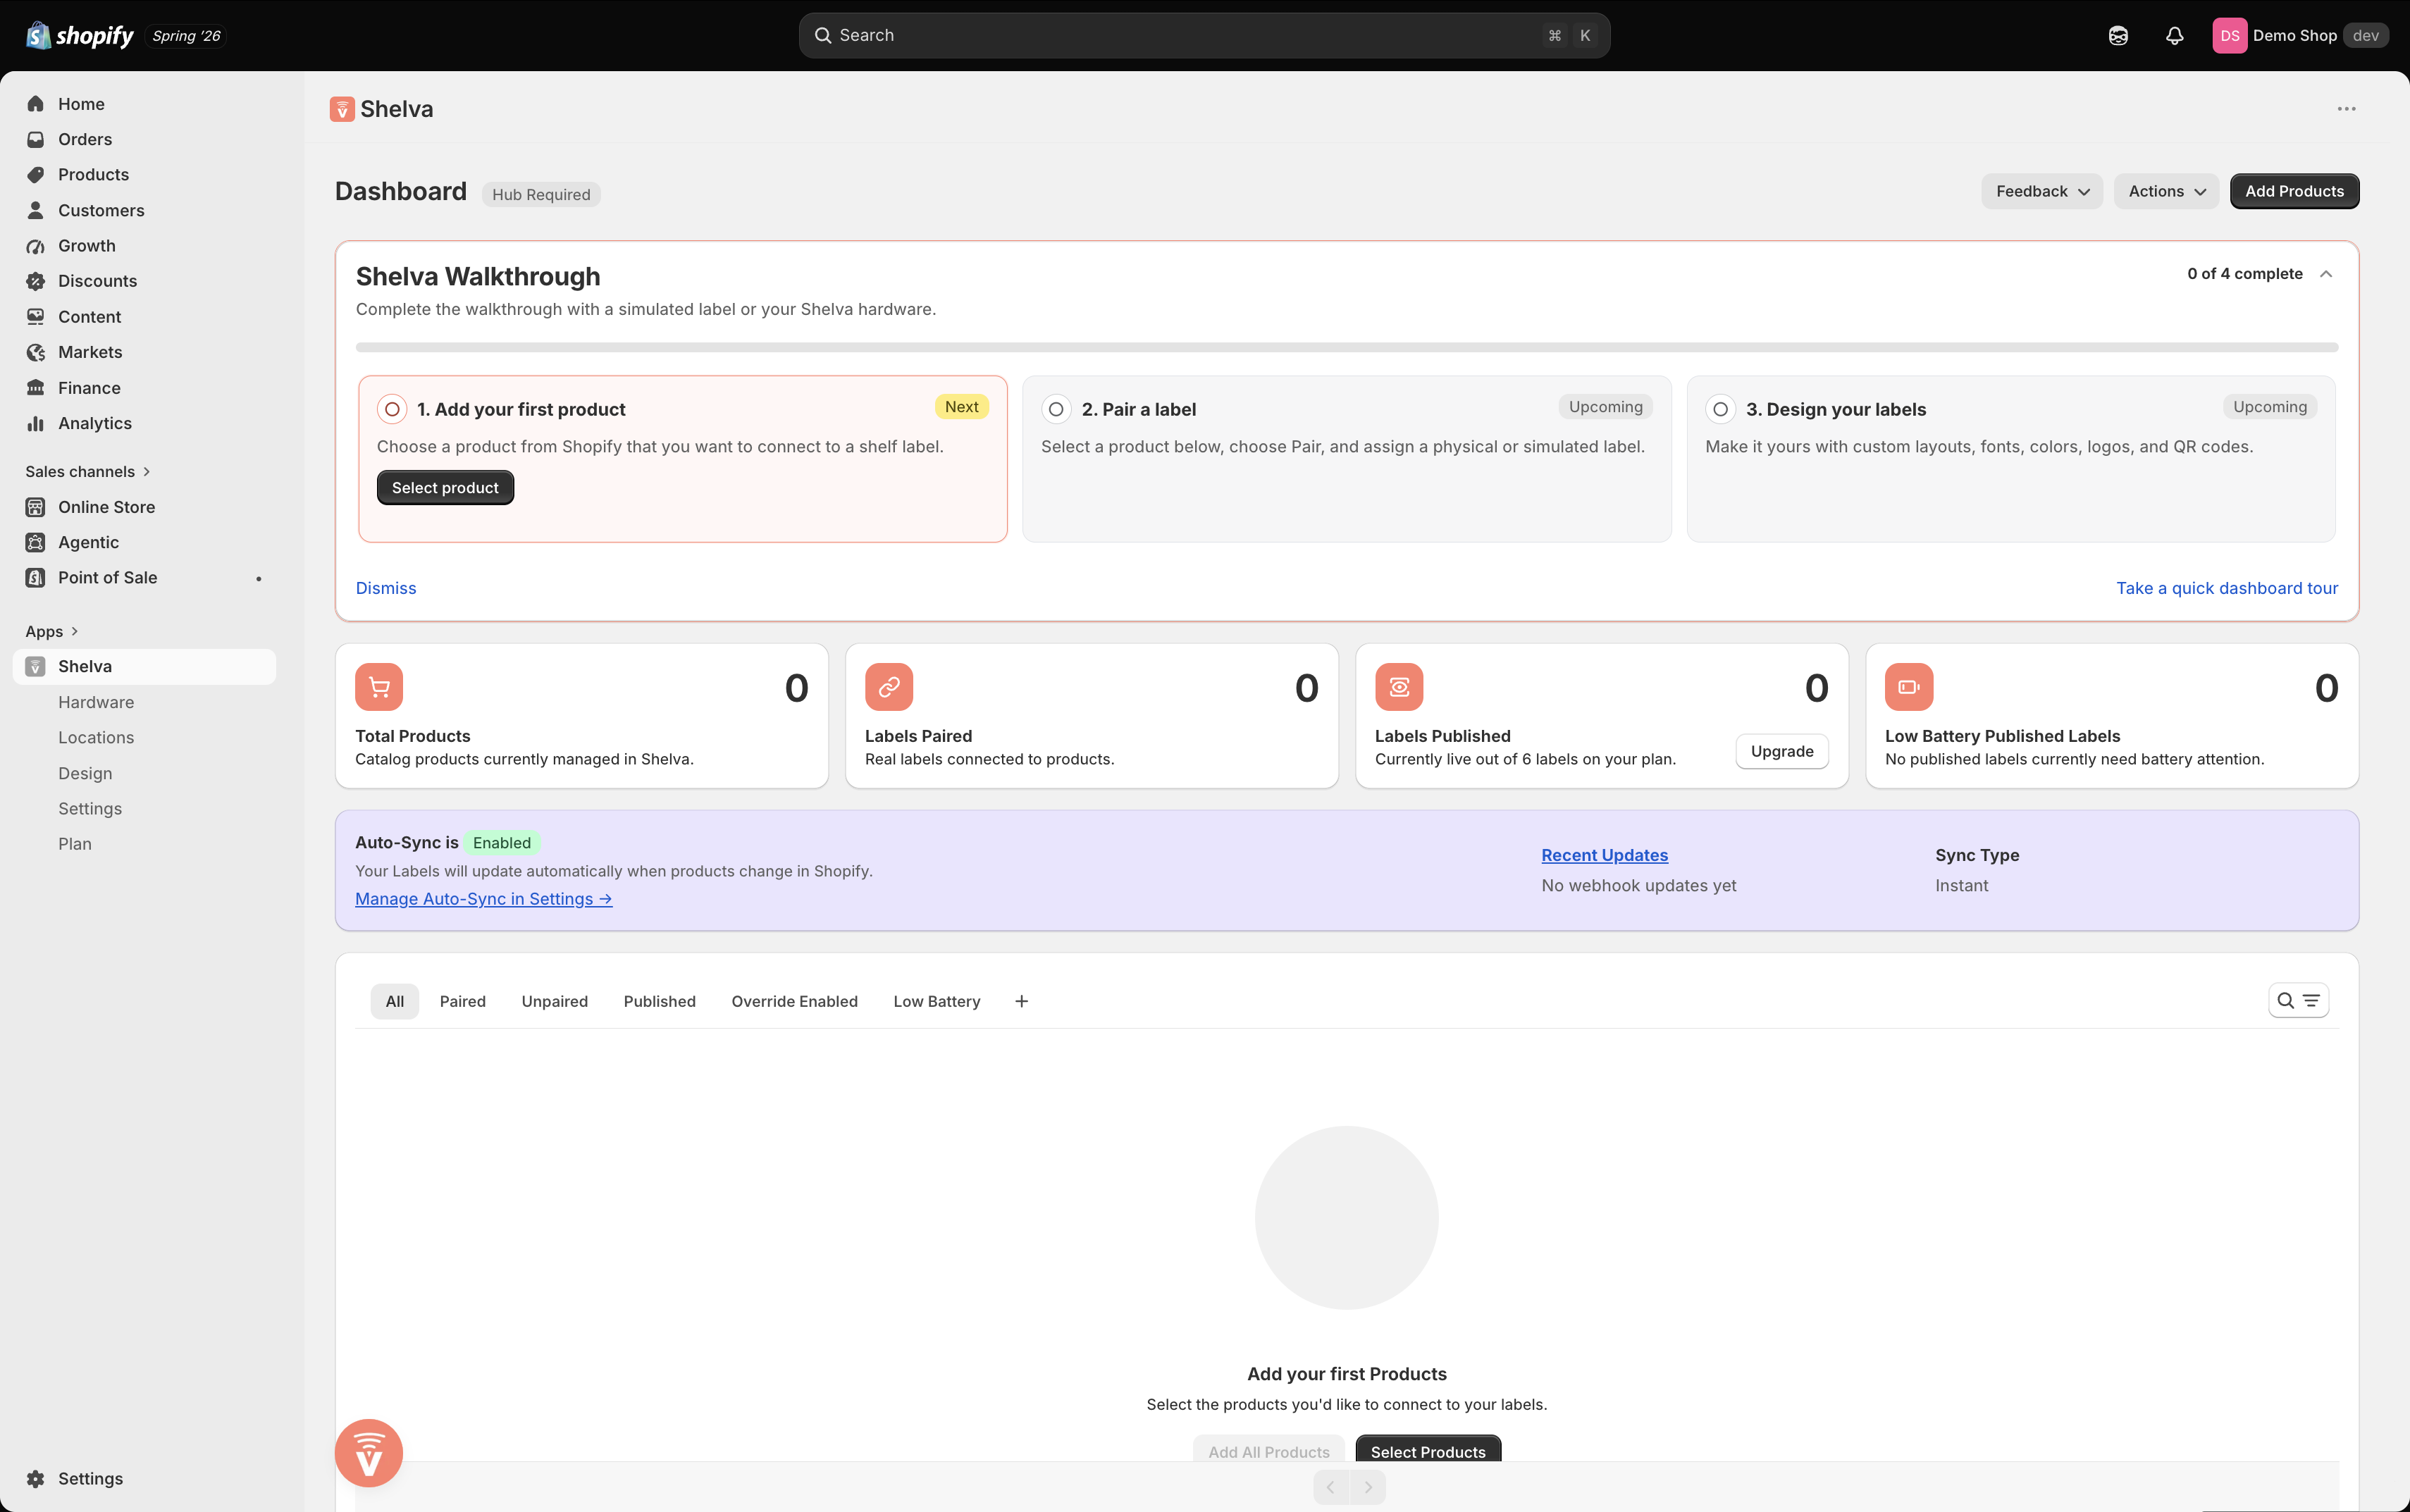The image size is (2410, 1512).
Task: Click Select product in walkthrough
Action: tap(445, 487)
